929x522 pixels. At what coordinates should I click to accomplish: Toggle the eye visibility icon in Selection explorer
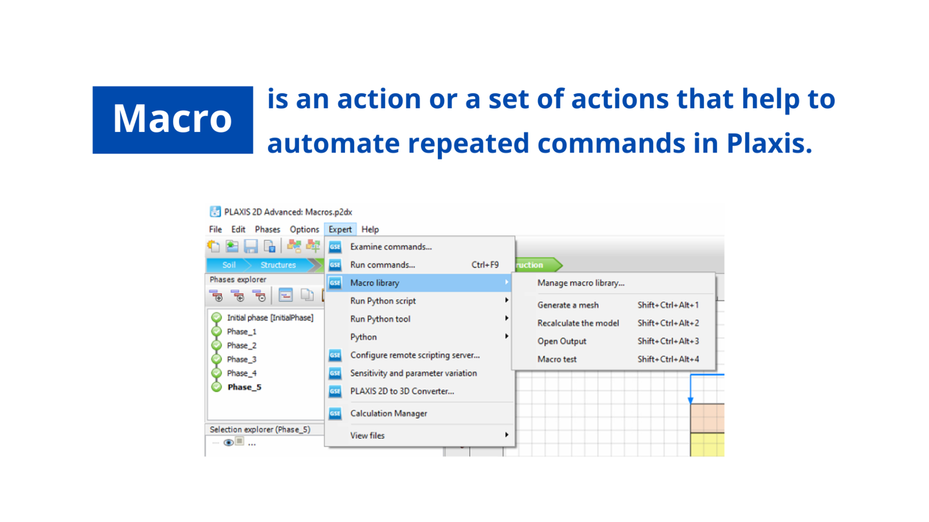pyautogui.click(x=228, y=443)
